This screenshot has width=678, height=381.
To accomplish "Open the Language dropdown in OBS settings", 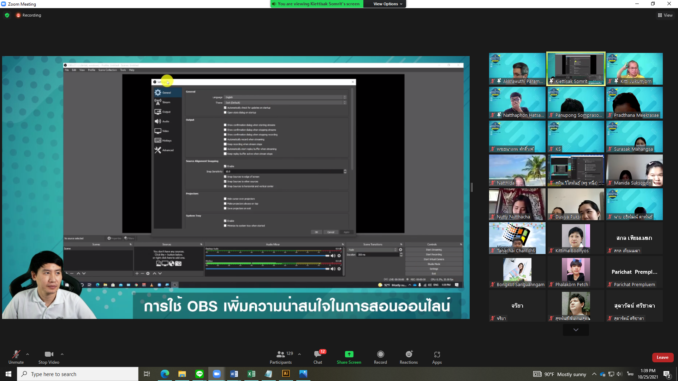I will [x=285, y=97].
